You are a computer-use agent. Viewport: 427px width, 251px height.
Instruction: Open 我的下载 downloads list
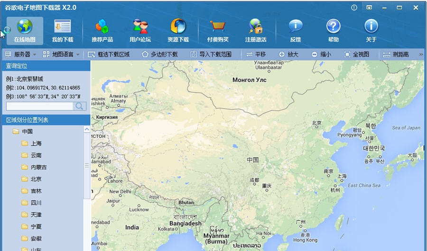coord(63,31)
